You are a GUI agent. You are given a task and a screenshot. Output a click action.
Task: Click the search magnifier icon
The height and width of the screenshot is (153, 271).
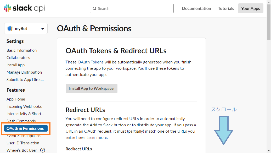[x=94, y=9]
